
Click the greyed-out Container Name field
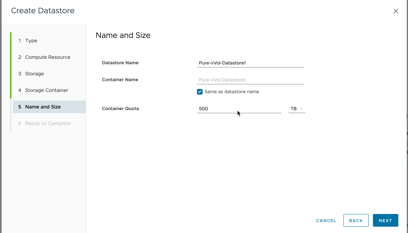[250, 80]
